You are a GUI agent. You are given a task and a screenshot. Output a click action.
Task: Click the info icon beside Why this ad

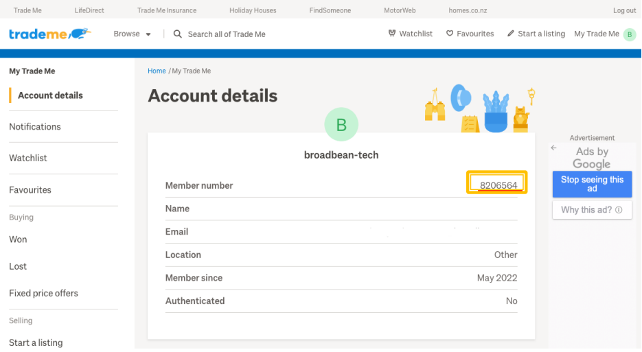pos(619,210)
